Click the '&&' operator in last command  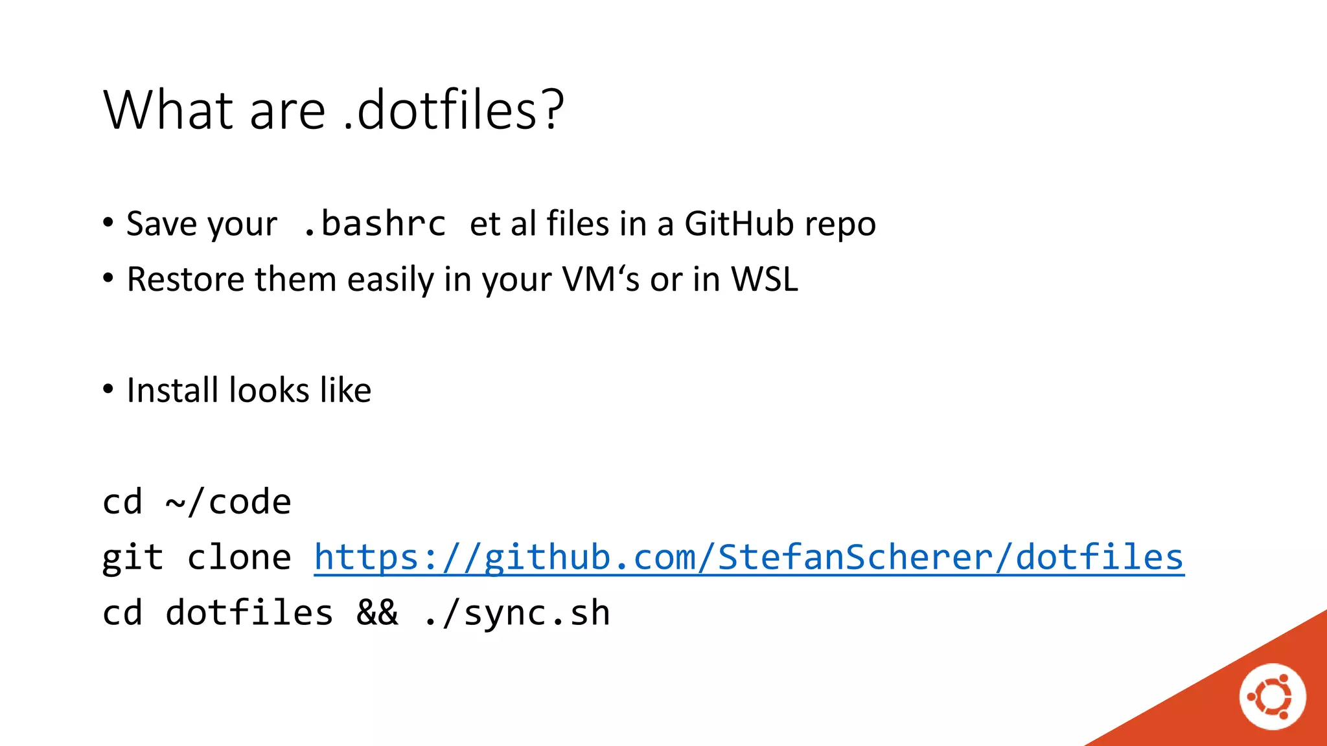click(x=377, y=613)
